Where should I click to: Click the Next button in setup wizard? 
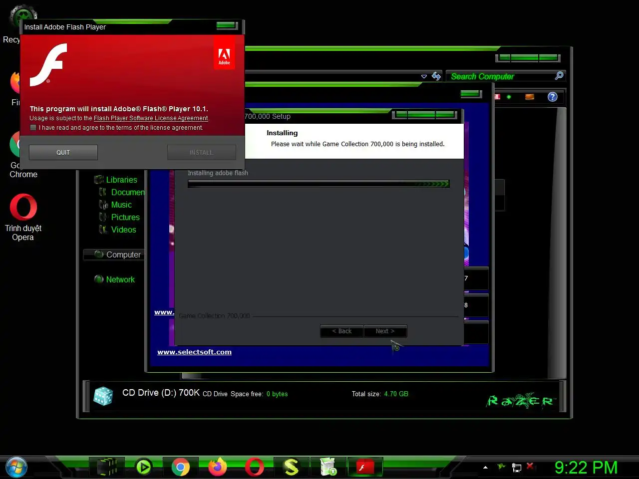coord(385,331)
